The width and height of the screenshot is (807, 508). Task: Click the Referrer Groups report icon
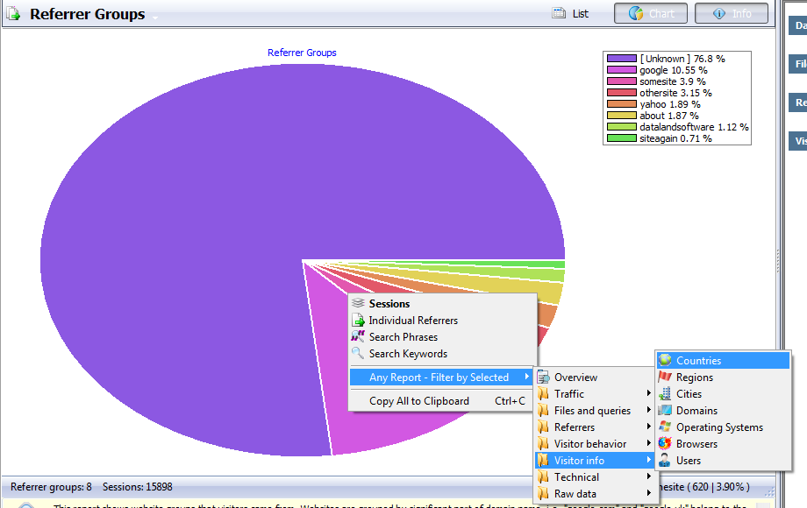13,14
